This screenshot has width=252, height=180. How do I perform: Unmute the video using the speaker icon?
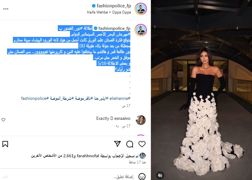pos(160,175)
